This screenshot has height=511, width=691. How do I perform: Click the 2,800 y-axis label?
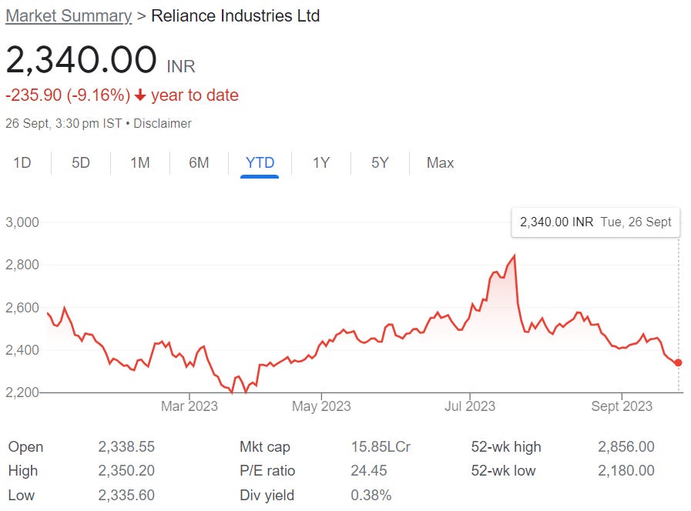[22, 265]
